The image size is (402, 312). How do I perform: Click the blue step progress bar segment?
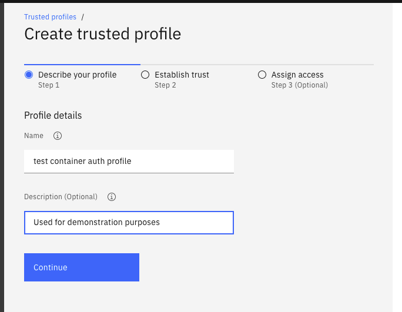82,64
